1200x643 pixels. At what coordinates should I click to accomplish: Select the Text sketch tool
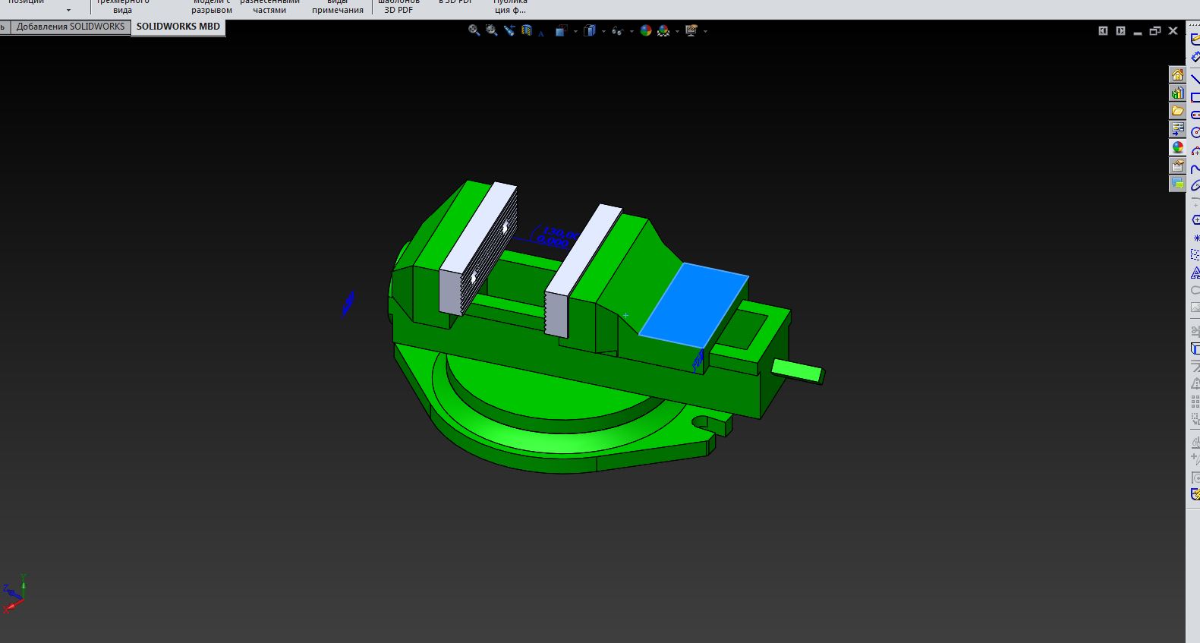1195,273
